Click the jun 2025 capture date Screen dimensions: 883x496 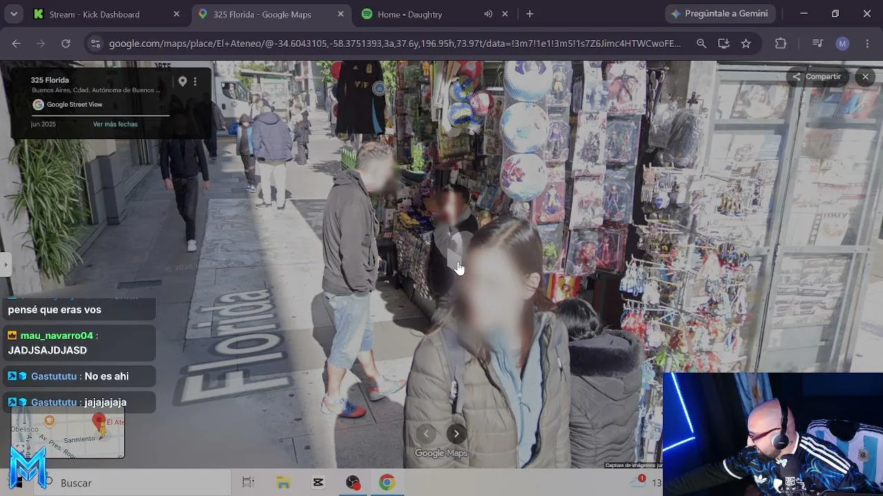(43, 124)
